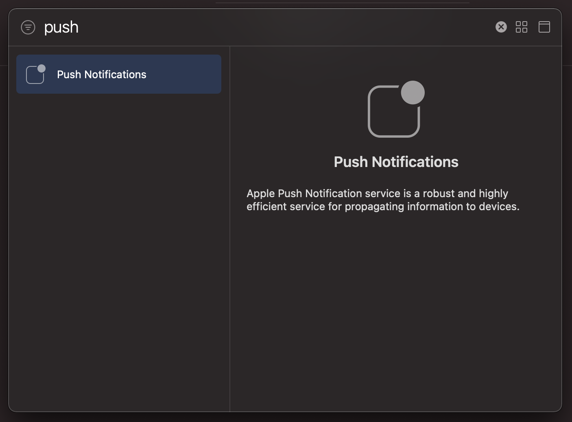572x422 pixels.
Task: Click the "Push Notifications" detail heading
Action: [x=396, y=162]
